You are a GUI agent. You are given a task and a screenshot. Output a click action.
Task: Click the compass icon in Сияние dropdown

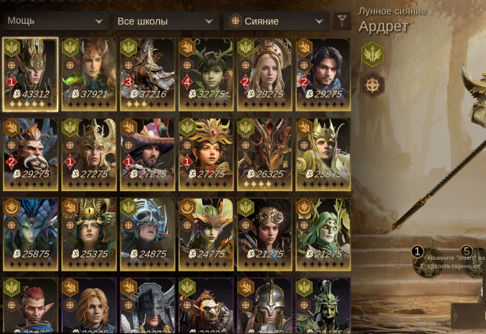tap(235, 21)
